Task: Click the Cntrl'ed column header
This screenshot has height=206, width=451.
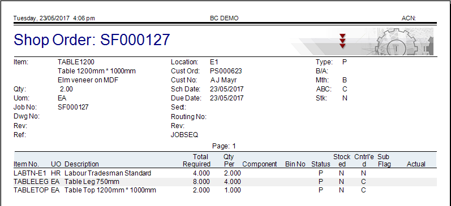Action: pos(364,160)
